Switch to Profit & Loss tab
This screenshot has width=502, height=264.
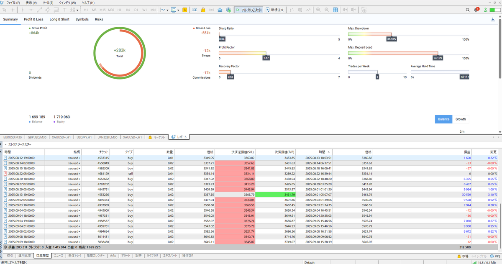33,19
